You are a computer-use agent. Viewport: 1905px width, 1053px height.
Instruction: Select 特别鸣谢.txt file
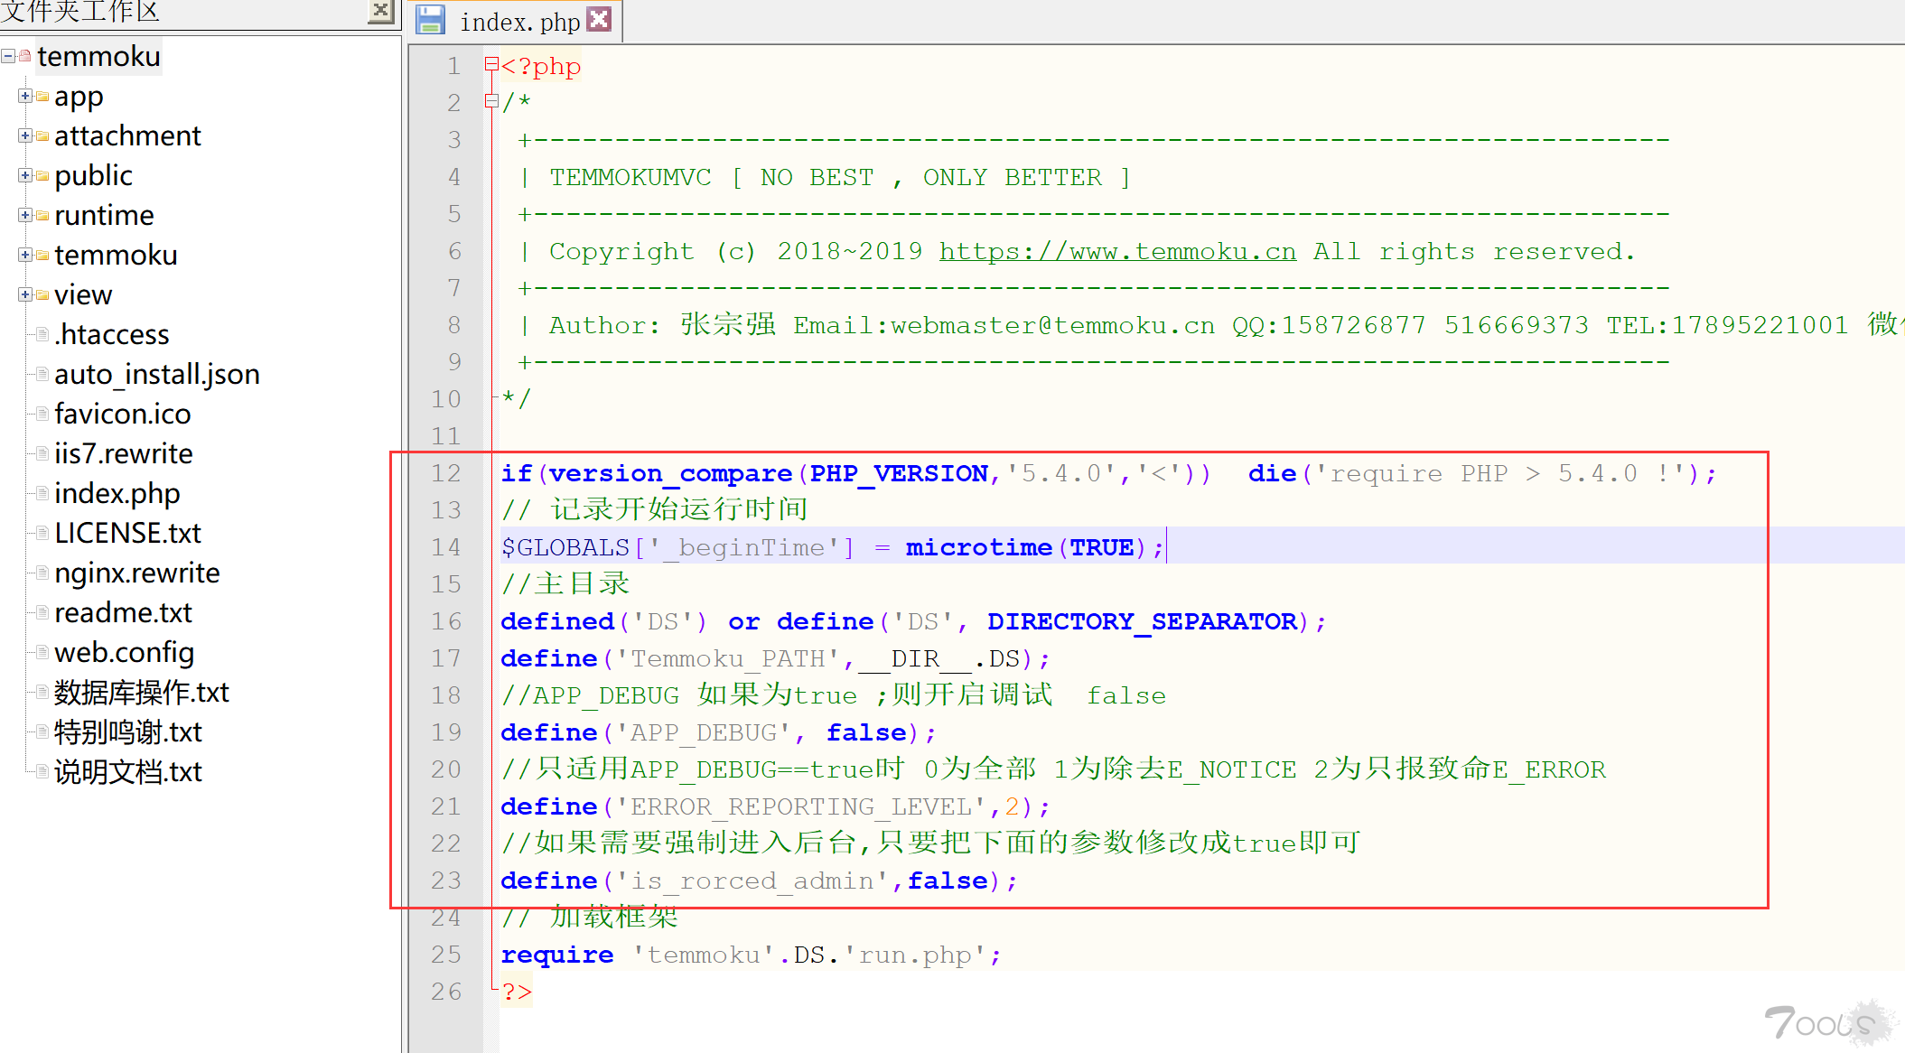click(x=128, y=732)
